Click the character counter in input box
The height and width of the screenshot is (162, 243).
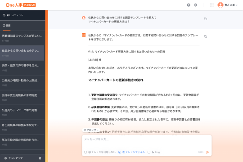coord(201,152)
